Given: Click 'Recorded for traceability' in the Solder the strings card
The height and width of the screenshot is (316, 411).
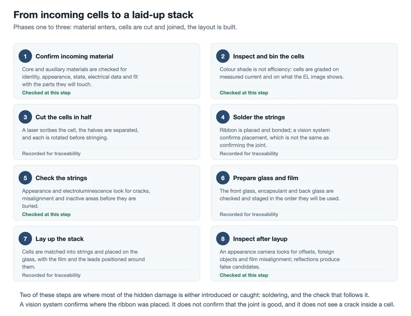Looking at the screenshot, I should coord(249,154).
